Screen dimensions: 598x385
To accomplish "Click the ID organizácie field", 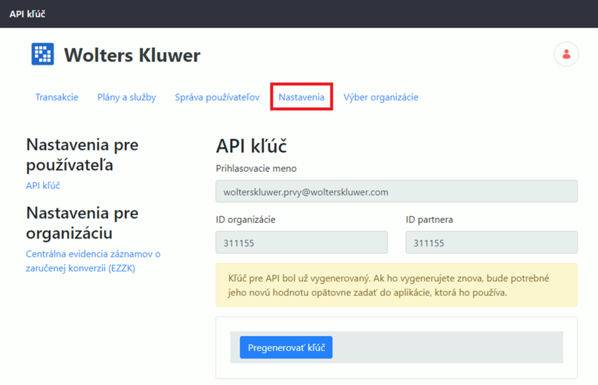I will (301, 243).
